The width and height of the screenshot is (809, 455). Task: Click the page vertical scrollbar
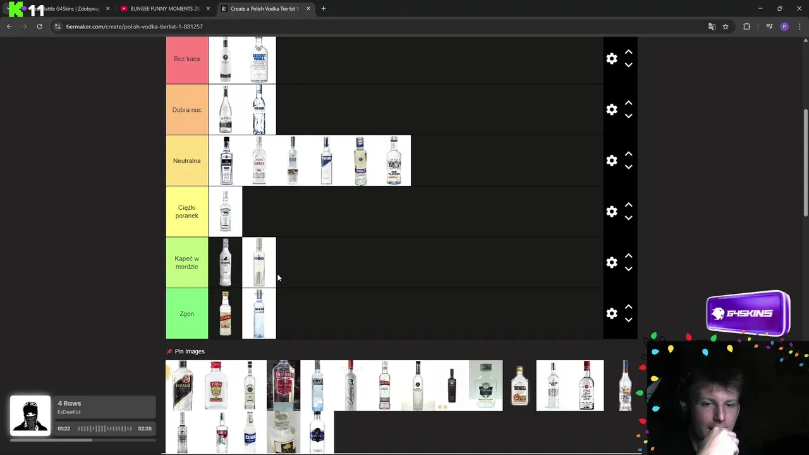[x=805, y=163]
